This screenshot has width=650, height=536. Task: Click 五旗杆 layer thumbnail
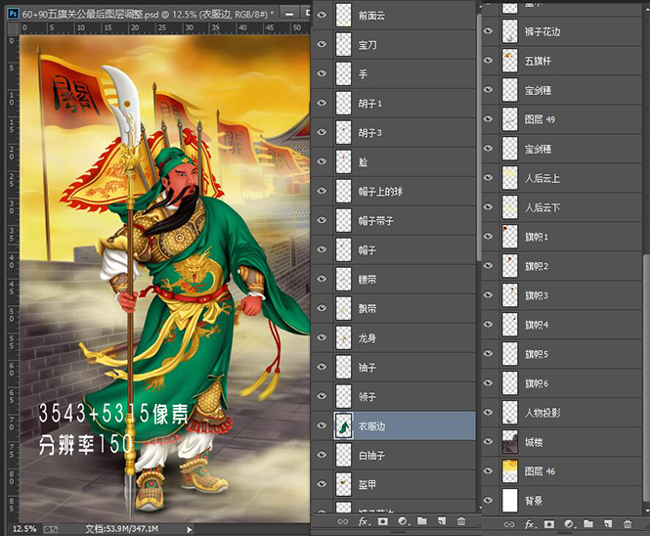coord(510,61)
